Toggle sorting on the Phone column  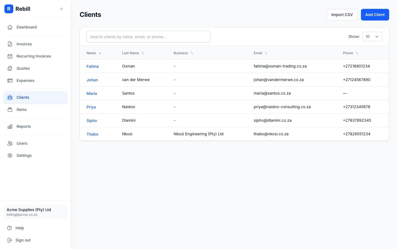pos(357,53)
